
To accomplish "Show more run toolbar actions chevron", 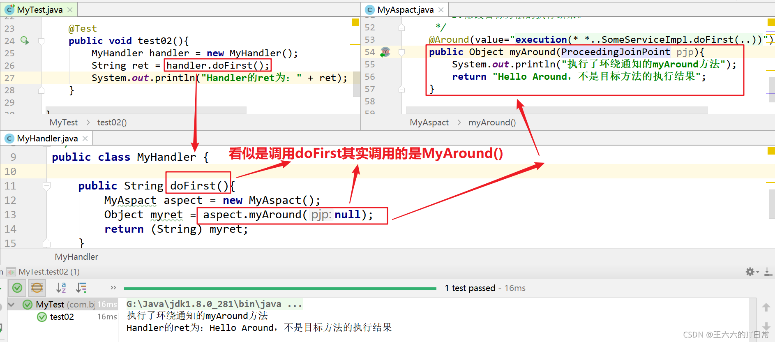I will coord(113,288).
